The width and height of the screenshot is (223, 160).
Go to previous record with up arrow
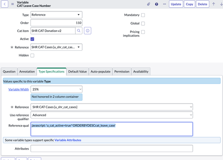(213, 4)
